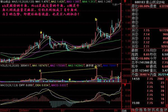Click stock title 600103 青山纸业
This screenshot has height=112, width=168.
[x=150, y=2]
